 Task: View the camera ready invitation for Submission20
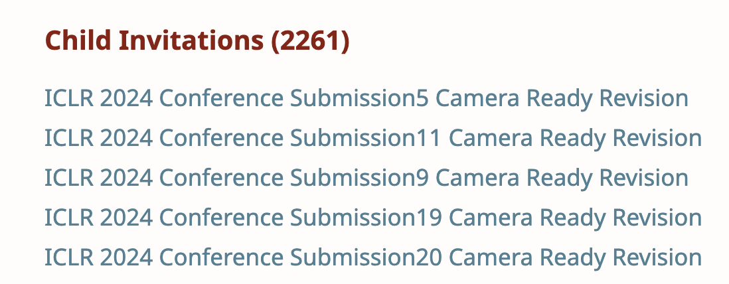click(x=372, y=257)
